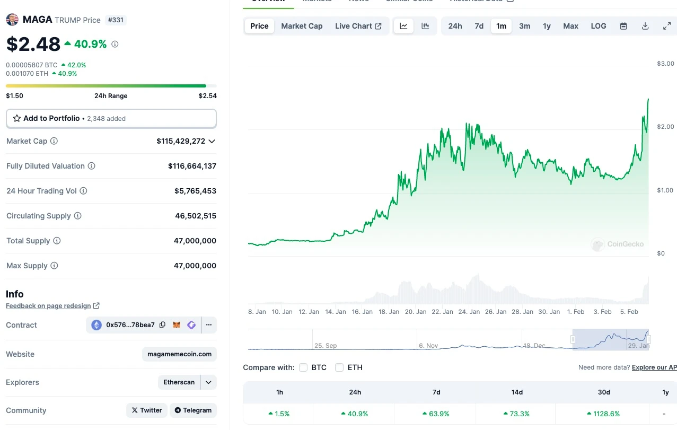Screen dimensions: 677x430
Task: Open Telegram community link
Action: pyautogui.click(x=193, y=410)
